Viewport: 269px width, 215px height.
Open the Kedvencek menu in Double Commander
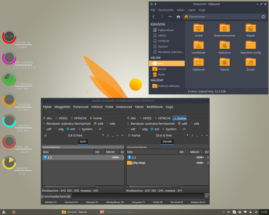pos(124,107)
